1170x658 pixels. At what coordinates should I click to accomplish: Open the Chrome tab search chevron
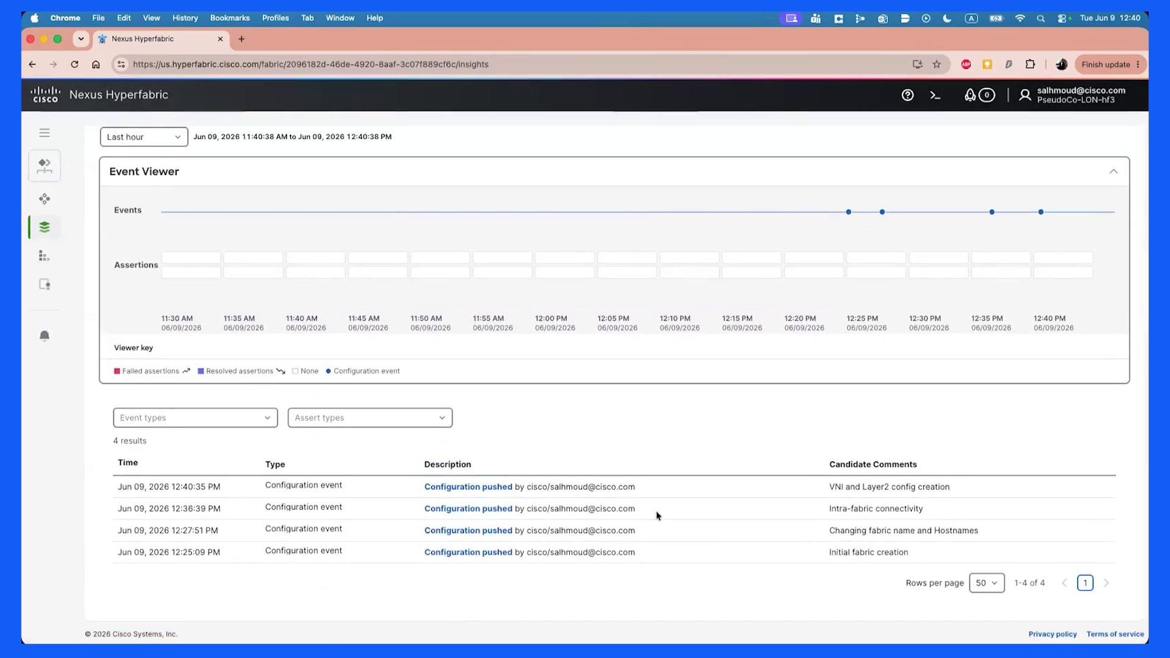click(81, 39)
